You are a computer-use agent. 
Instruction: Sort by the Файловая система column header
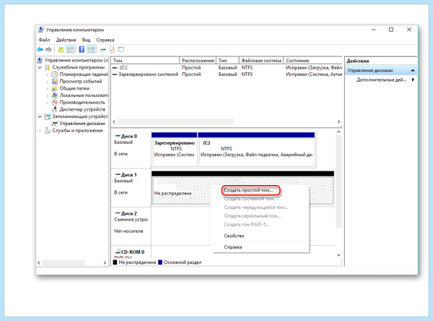point(261,60)
